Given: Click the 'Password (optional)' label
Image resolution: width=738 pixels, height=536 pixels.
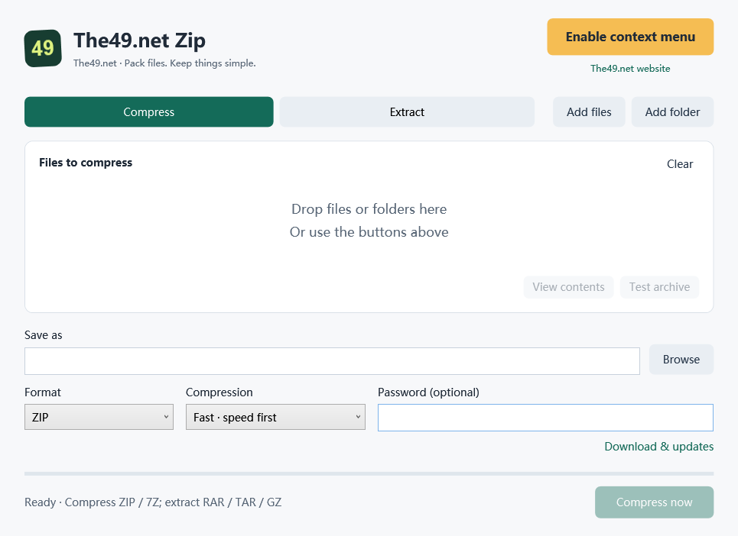Looking at the screenshot, I should [428, 392].
